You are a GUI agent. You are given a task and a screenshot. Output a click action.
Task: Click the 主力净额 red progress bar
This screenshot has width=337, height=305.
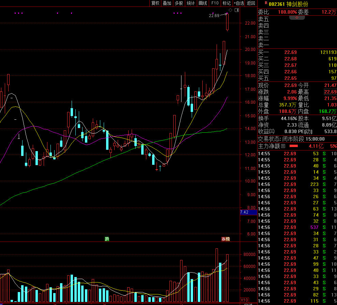[294, 146]
